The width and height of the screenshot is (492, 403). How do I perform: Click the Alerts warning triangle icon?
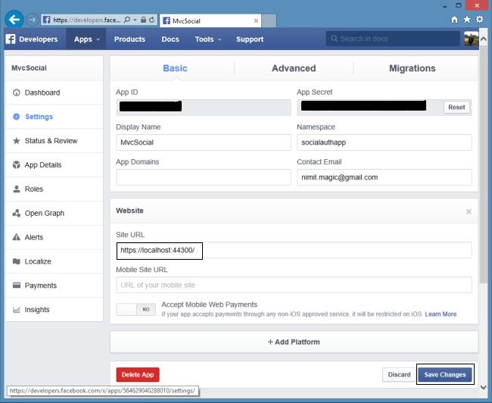(17, 237)
